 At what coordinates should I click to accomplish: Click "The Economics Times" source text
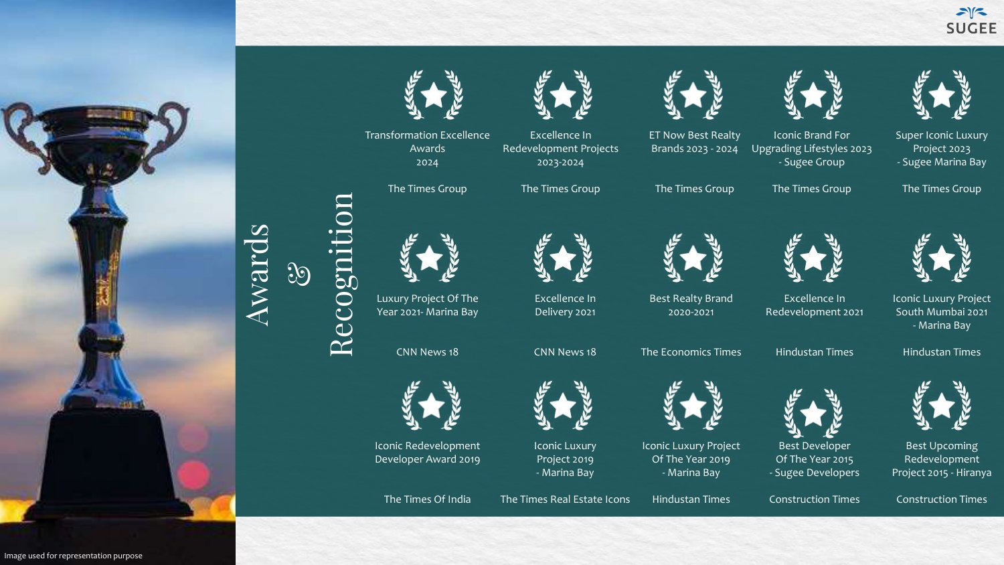[691, 352]
